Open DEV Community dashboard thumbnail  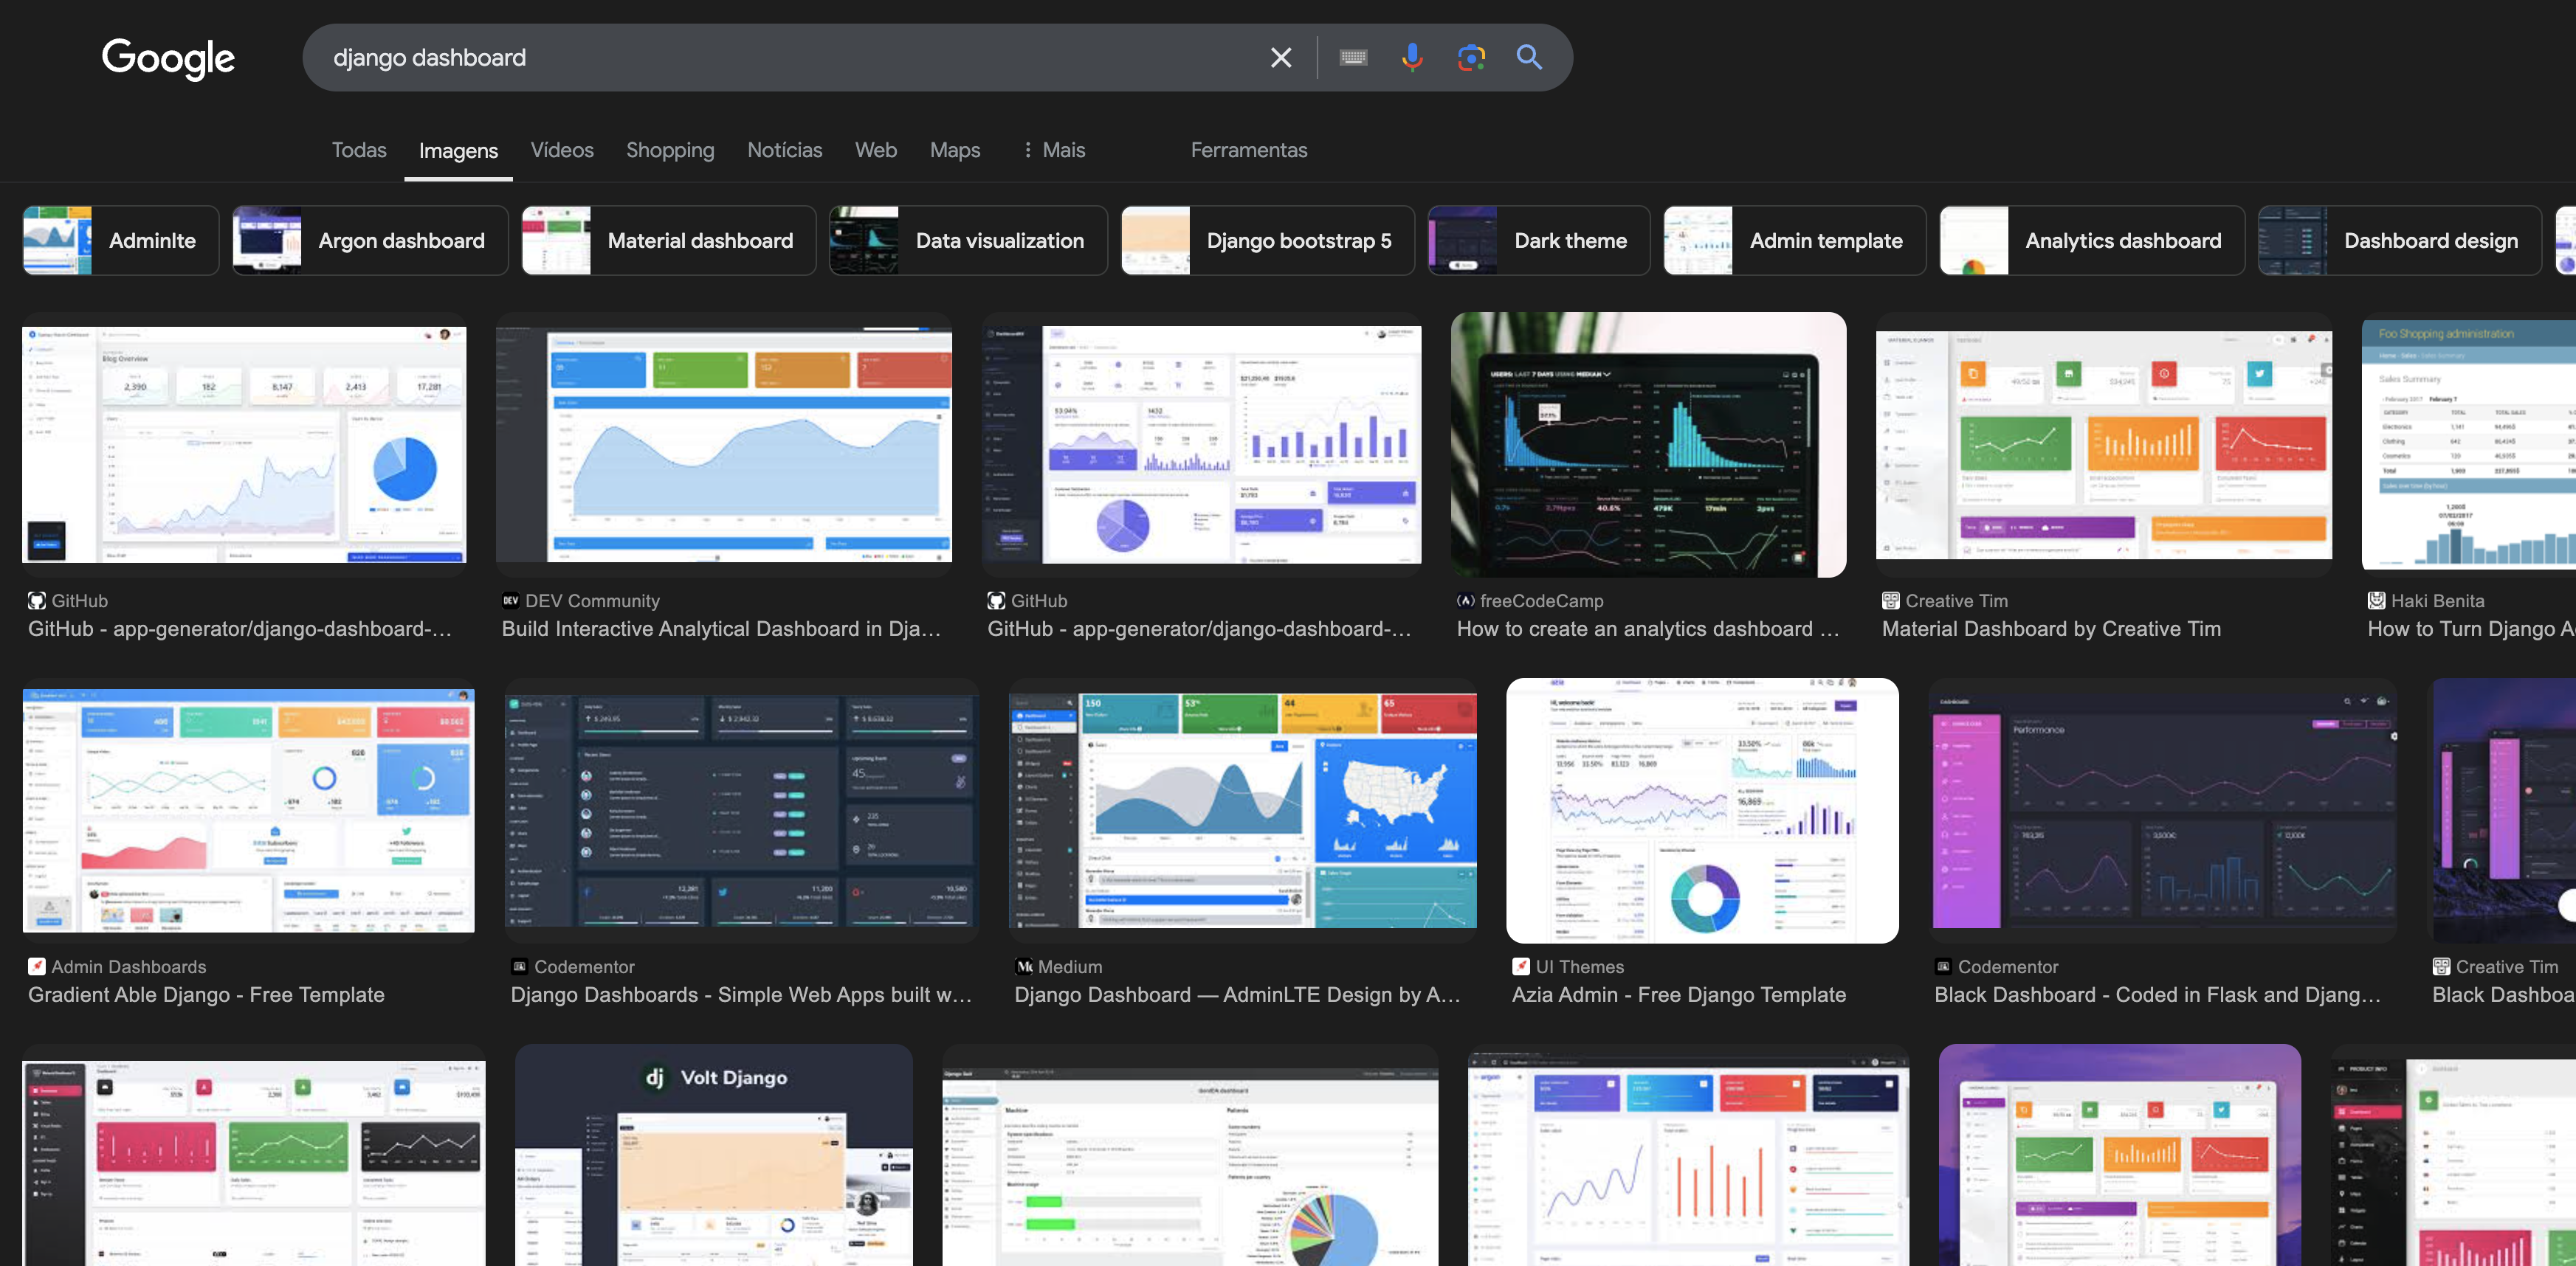tap(724, 445)
